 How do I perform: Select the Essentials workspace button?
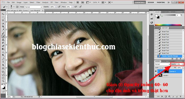(140, 2)
